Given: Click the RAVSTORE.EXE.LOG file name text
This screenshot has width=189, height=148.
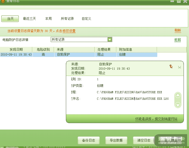Looking at the screenshot, I should [x=133, y=99].
